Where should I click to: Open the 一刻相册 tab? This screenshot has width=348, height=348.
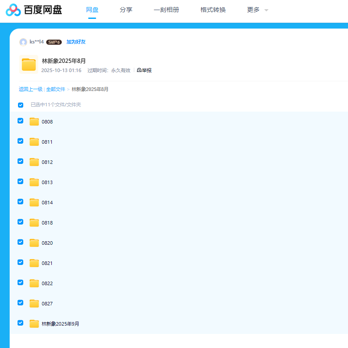[166, 10]
